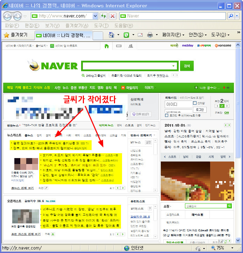Open Hangame service link

[x=223, y=46]
